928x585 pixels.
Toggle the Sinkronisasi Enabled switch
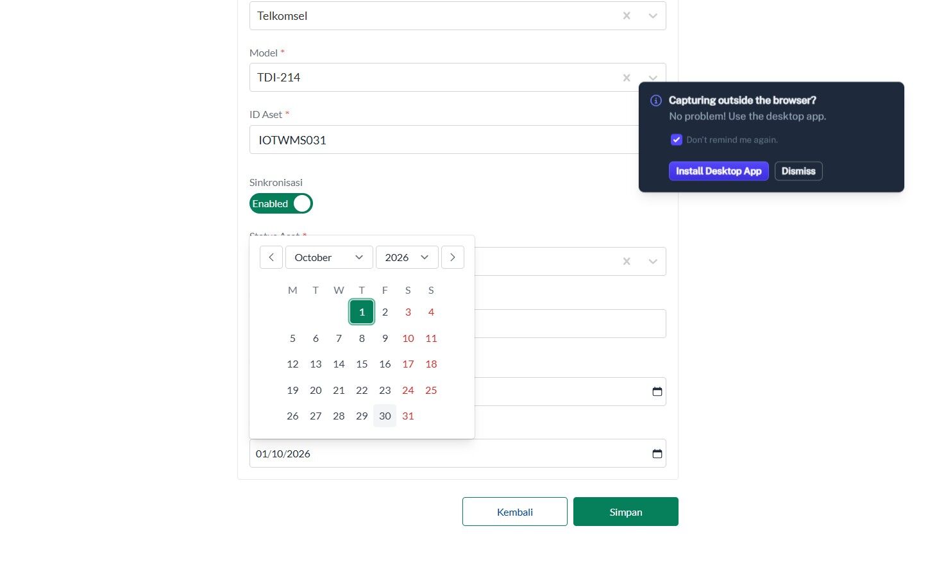point(281,203)
